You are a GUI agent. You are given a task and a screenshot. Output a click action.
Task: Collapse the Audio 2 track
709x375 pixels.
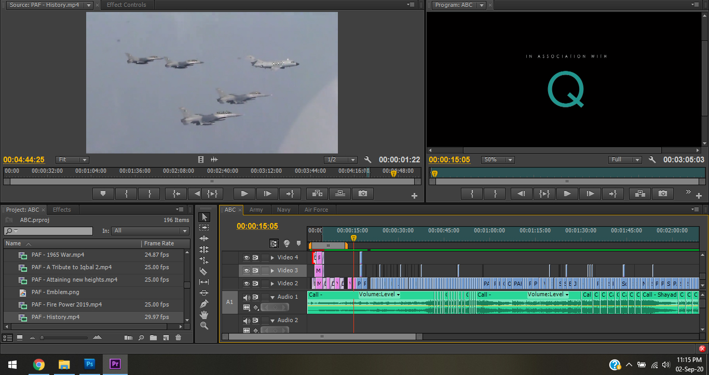272,321
